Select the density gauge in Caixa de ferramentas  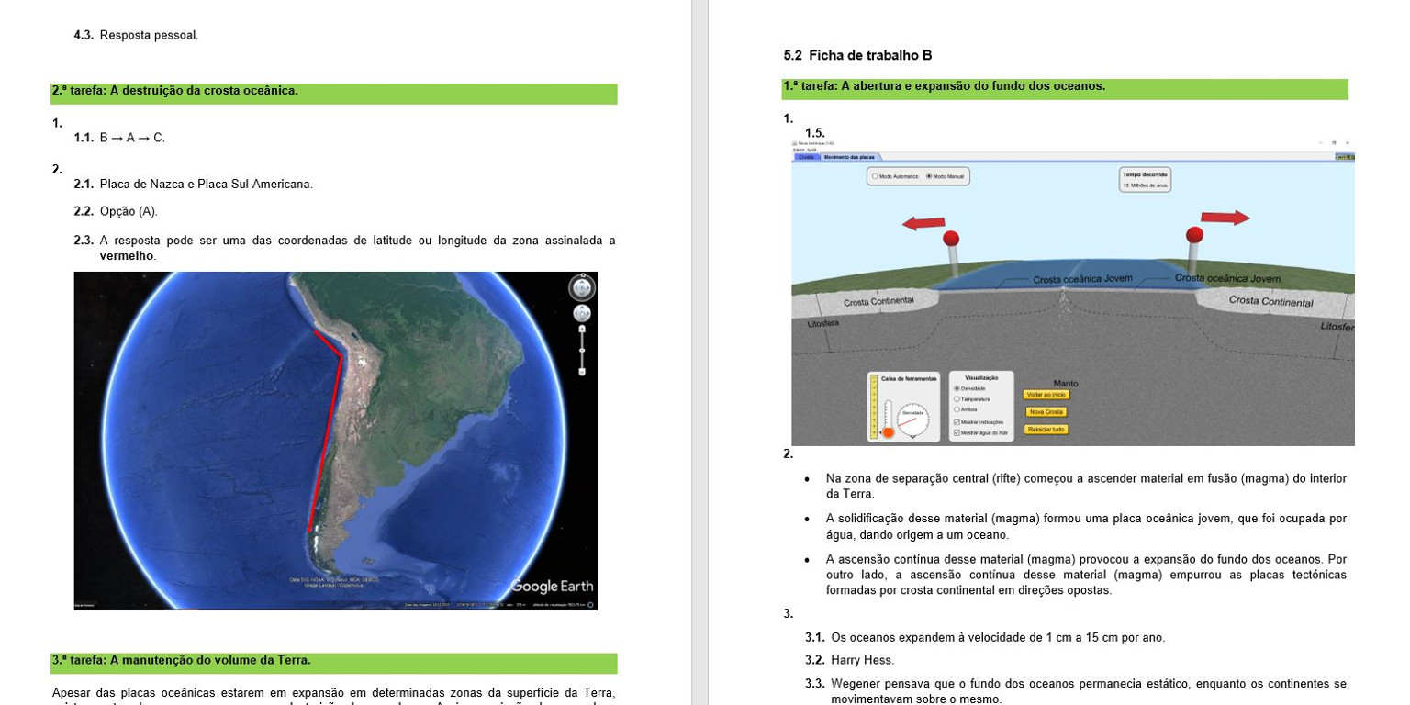point(913,420)
